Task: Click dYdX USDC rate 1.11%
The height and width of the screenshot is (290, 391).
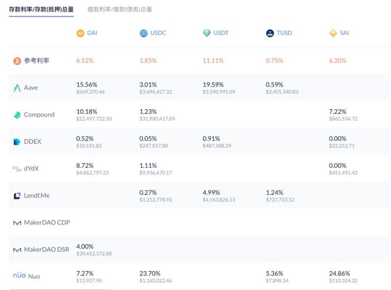Action: click(x=148, y=165)
